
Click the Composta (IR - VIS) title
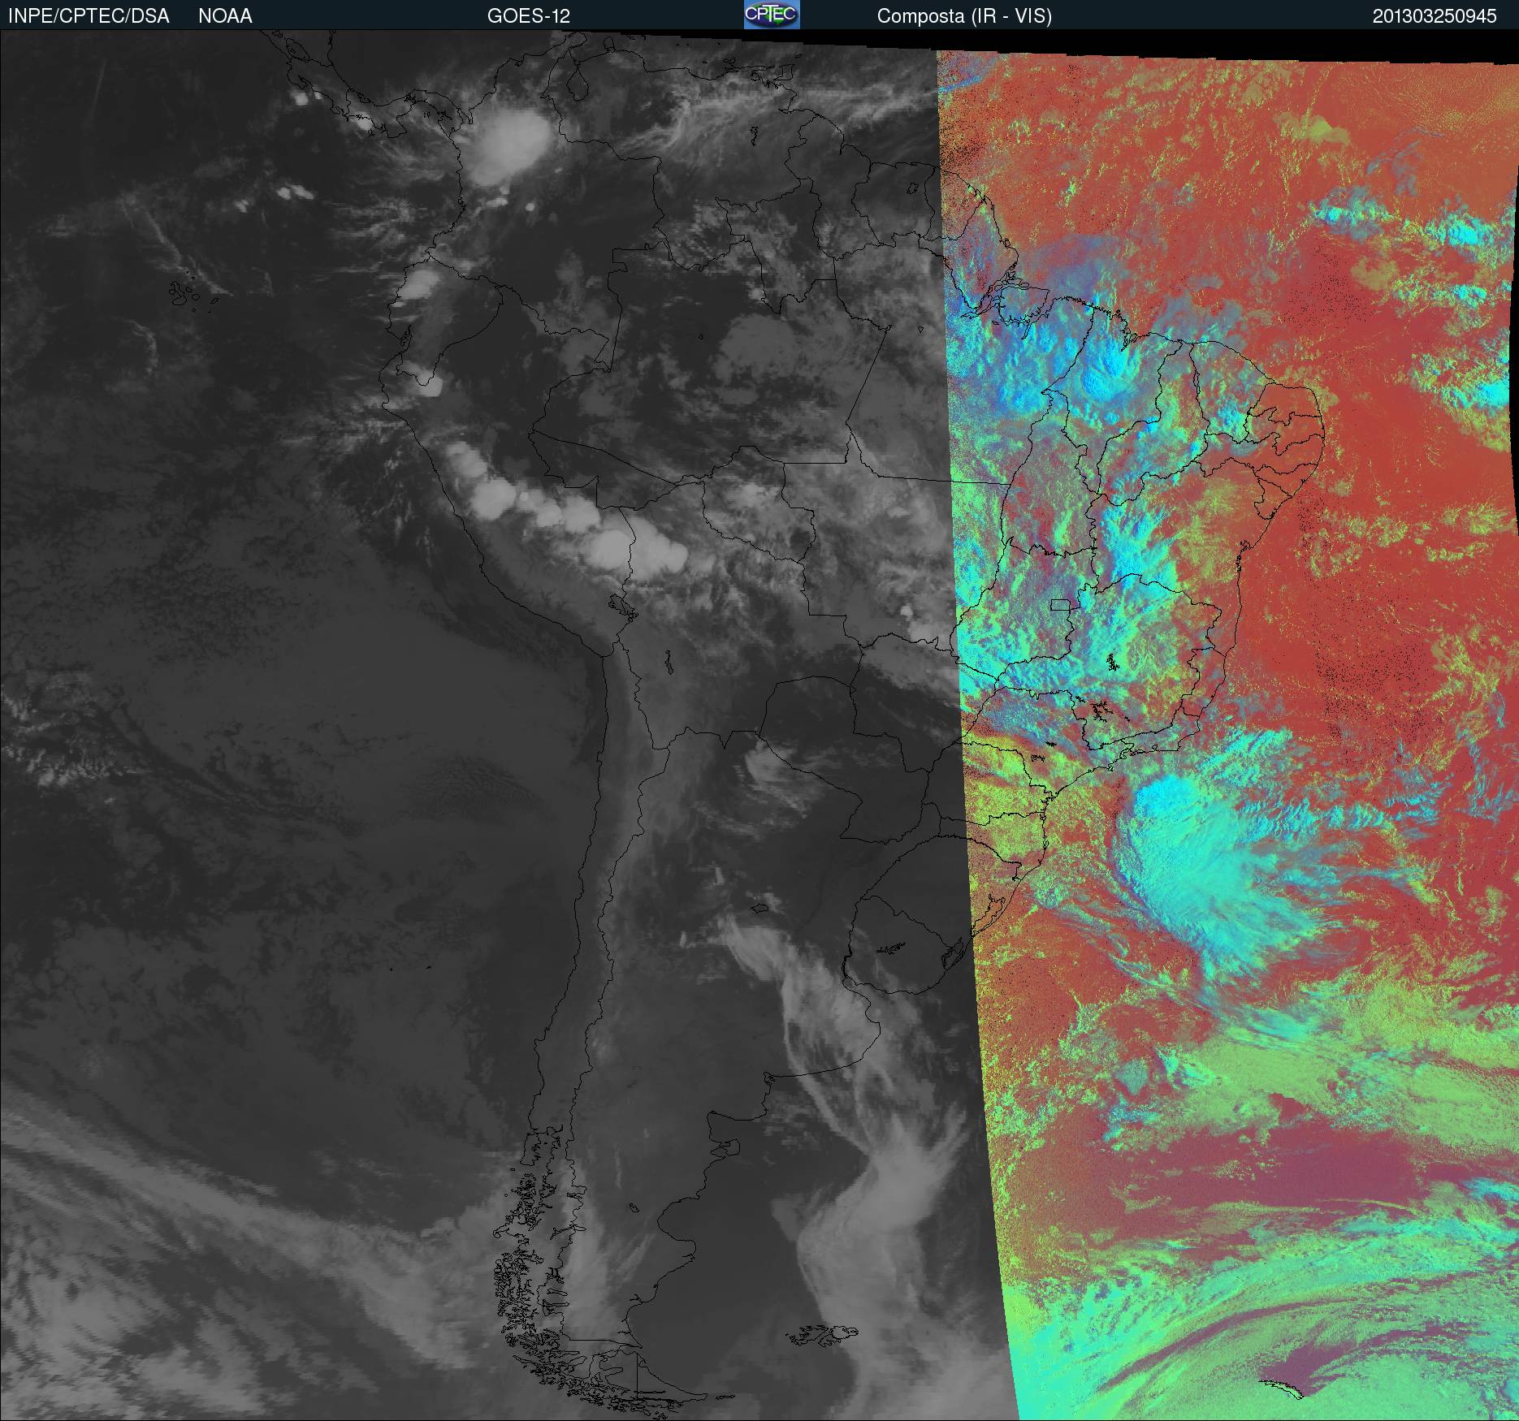click(x=964, y=16)
